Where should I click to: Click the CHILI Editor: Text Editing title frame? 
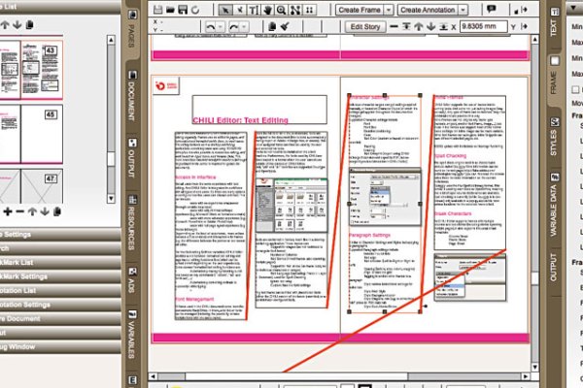[x=259, y=110]
